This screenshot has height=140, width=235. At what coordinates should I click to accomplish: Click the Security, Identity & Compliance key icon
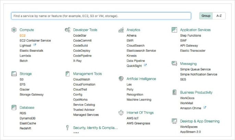click(67, 128)
